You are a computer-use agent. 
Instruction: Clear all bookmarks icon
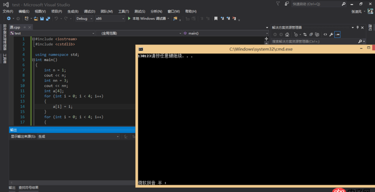(x=234, y=19)
